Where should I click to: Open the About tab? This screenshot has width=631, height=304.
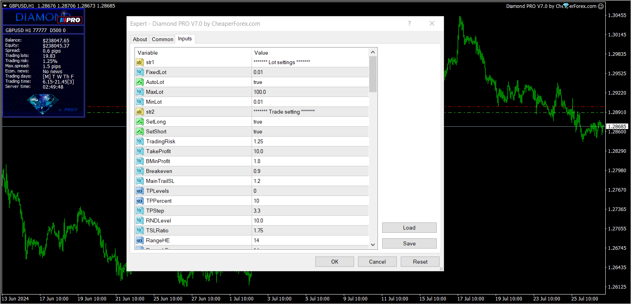tap(140, 39)
